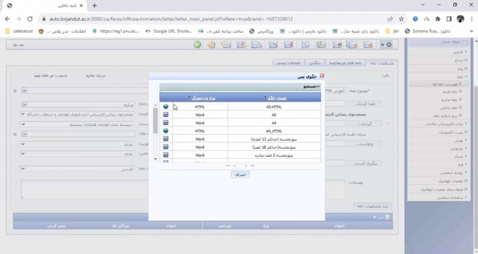The height and width of the screenshot is (254, 478).
Task: Switch to the بایگانی tab
Action: [315, 63]
